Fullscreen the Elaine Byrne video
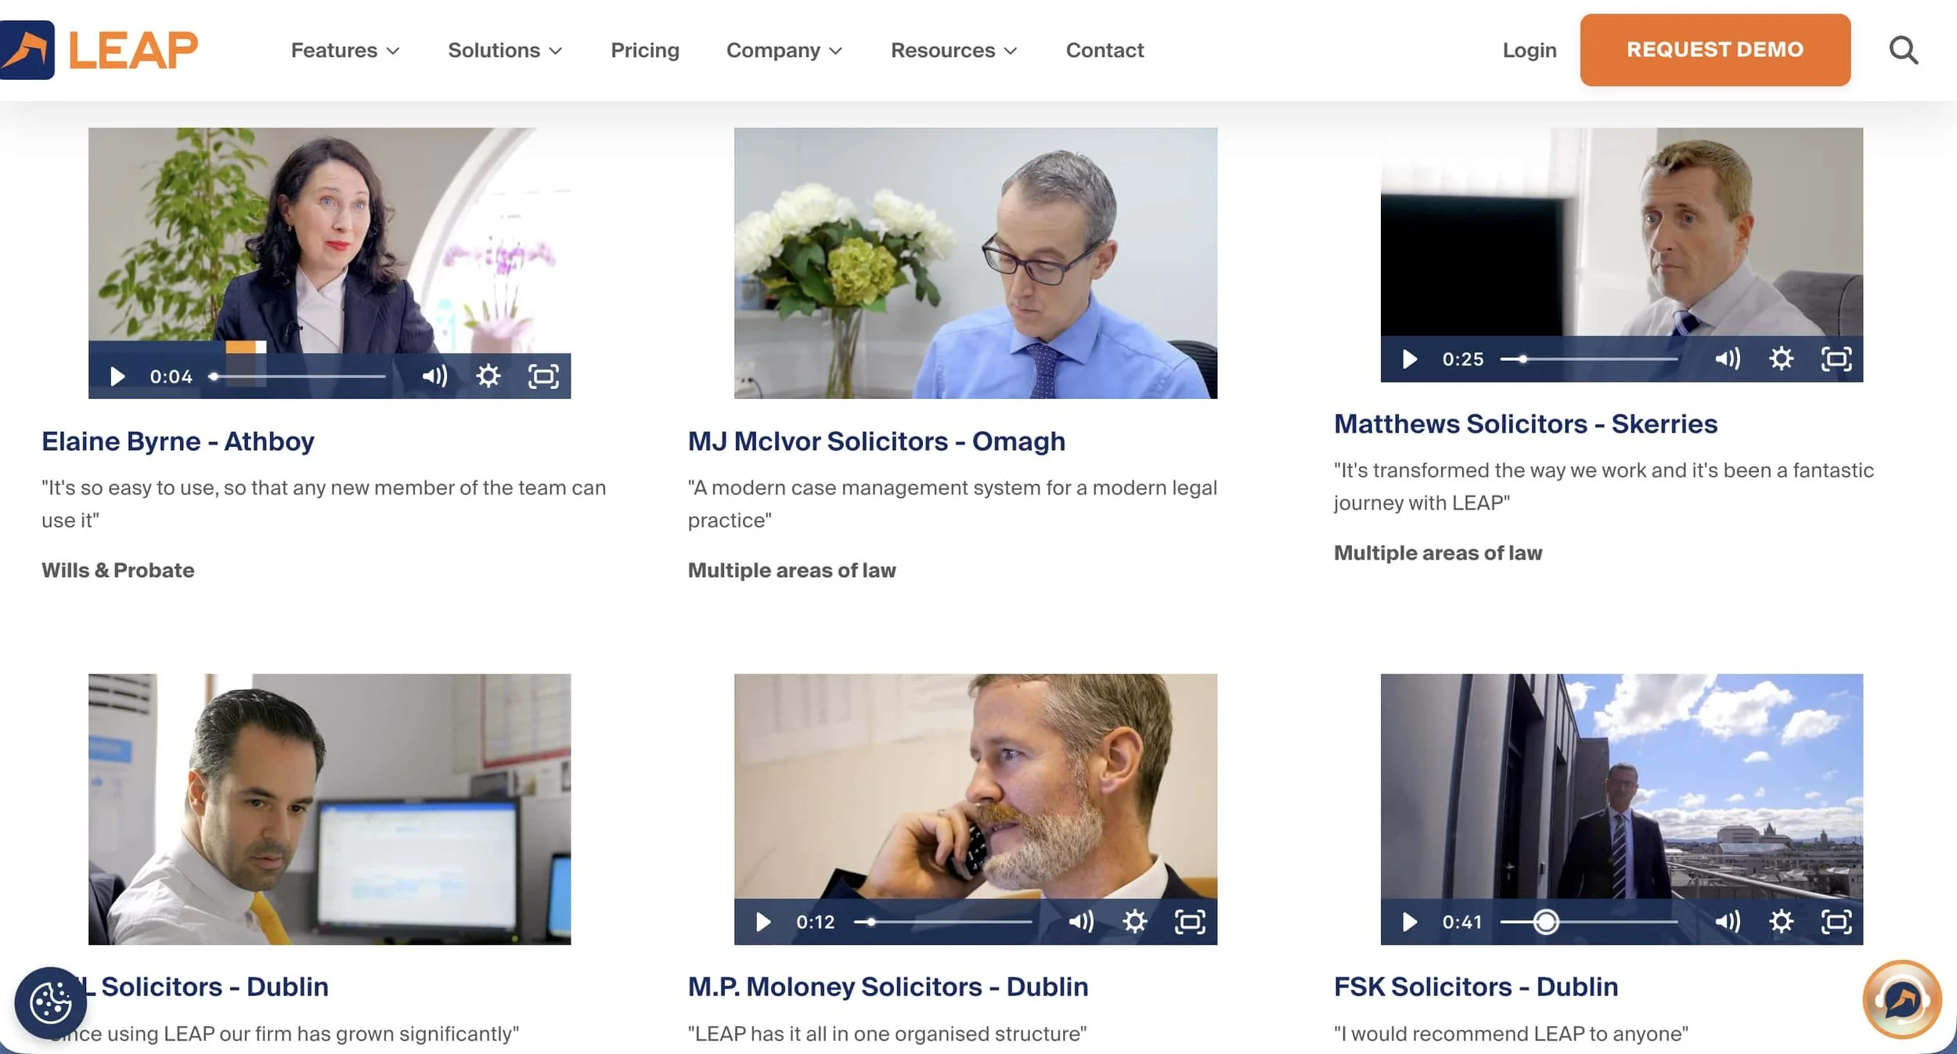The image size is (1957, 1054). pyautogui.click(x=543, y=376)
